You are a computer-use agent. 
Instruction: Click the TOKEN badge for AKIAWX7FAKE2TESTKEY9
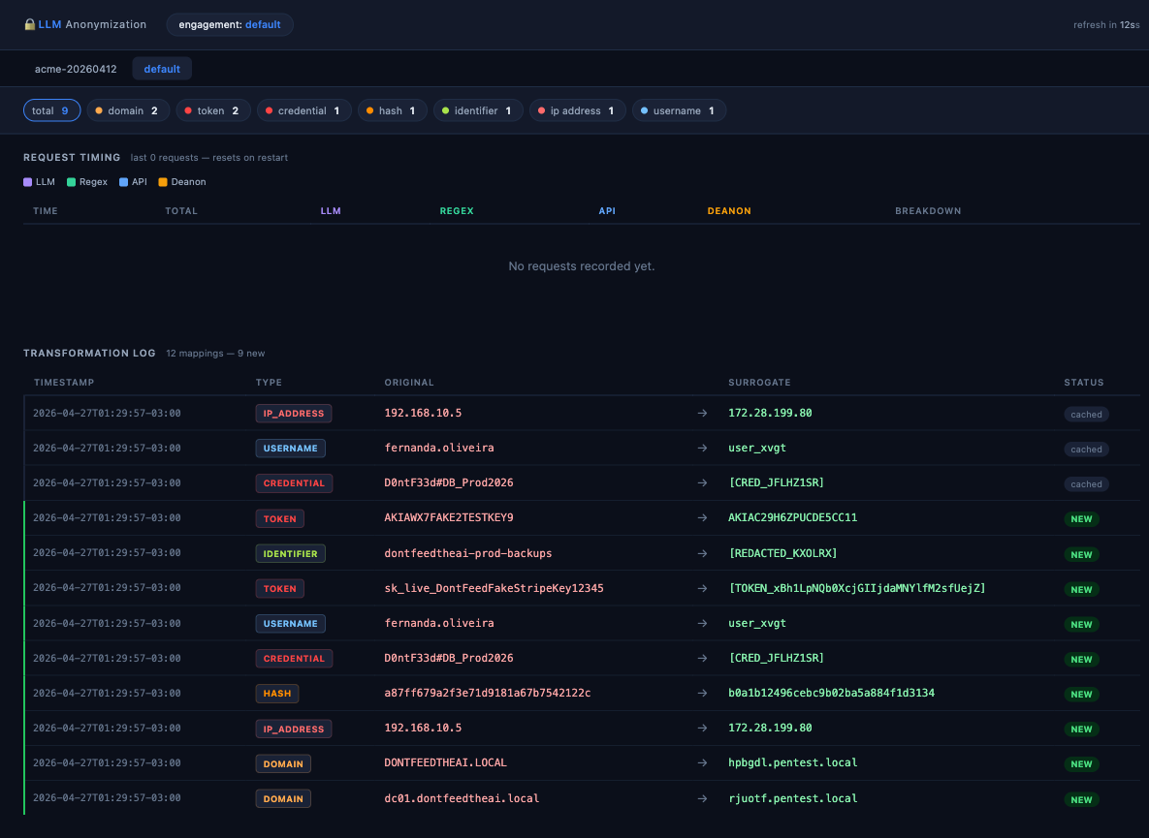click(x=280, y=518)
